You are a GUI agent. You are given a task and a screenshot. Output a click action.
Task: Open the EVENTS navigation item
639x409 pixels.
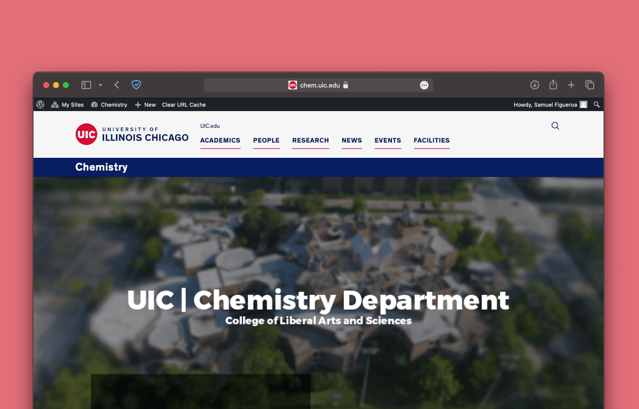point(388,141)
